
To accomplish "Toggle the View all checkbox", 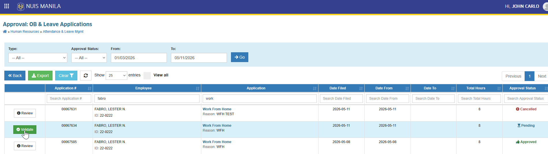I will (147, 76).
